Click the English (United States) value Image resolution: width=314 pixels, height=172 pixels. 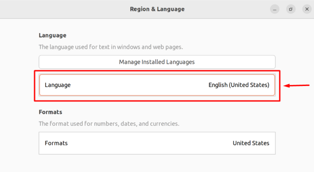coord(239,85)
